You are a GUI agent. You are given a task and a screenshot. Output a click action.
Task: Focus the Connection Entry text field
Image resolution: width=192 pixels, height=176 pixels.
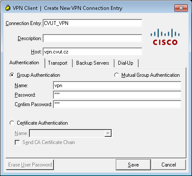93,23
